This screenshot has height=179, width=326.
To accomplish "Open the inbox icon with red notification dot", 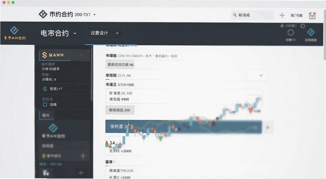I will (312, 15).
